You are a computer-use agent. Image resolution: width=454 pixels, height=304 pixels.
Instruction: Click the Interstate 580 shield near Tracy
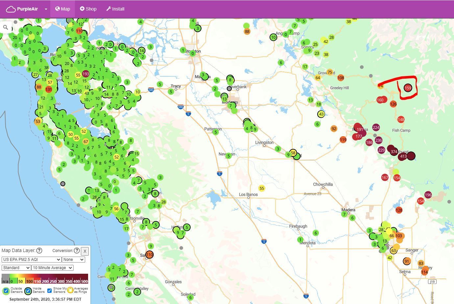click(x=151, y=90)
